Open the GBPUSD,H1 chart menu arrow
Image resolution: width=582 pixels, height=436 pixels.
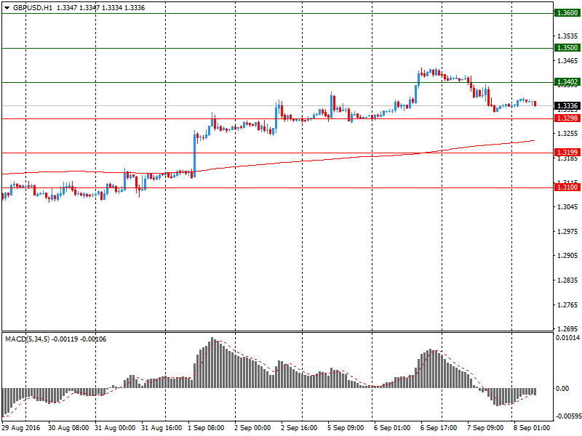tap(7, 8)
